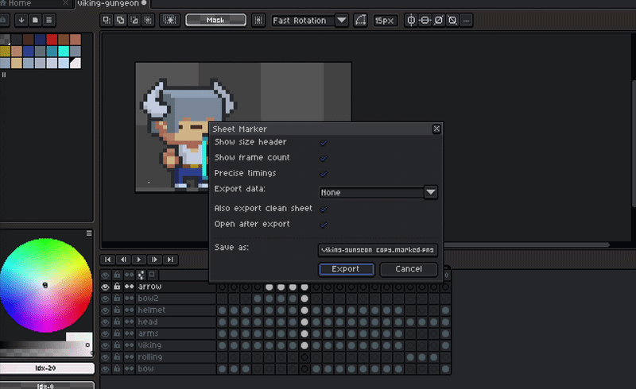Click the add to selection mode icon

121,20
